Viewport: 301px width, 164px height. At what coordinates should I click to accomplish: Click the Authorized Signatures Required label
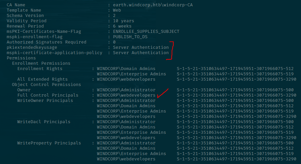pyautogui.click(x=47, y=42)
